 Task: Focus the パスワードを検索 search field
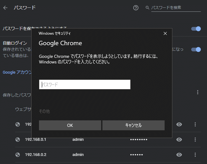[x=176, y=8]
